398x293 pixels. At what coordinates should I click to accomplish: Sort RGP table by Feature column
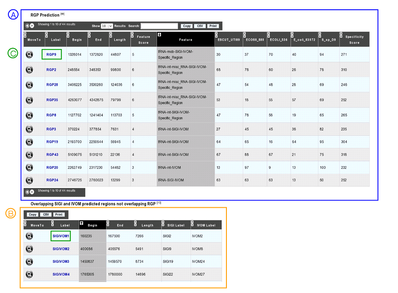click(186, 40)
